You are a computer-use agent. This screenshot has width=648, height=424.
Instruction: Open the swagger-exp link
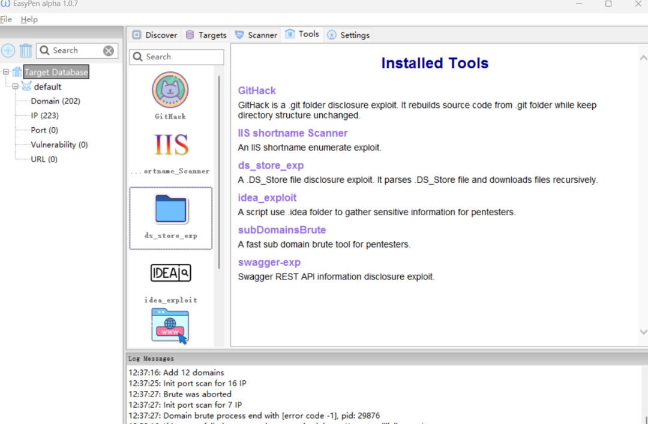(x=269, y=263)
